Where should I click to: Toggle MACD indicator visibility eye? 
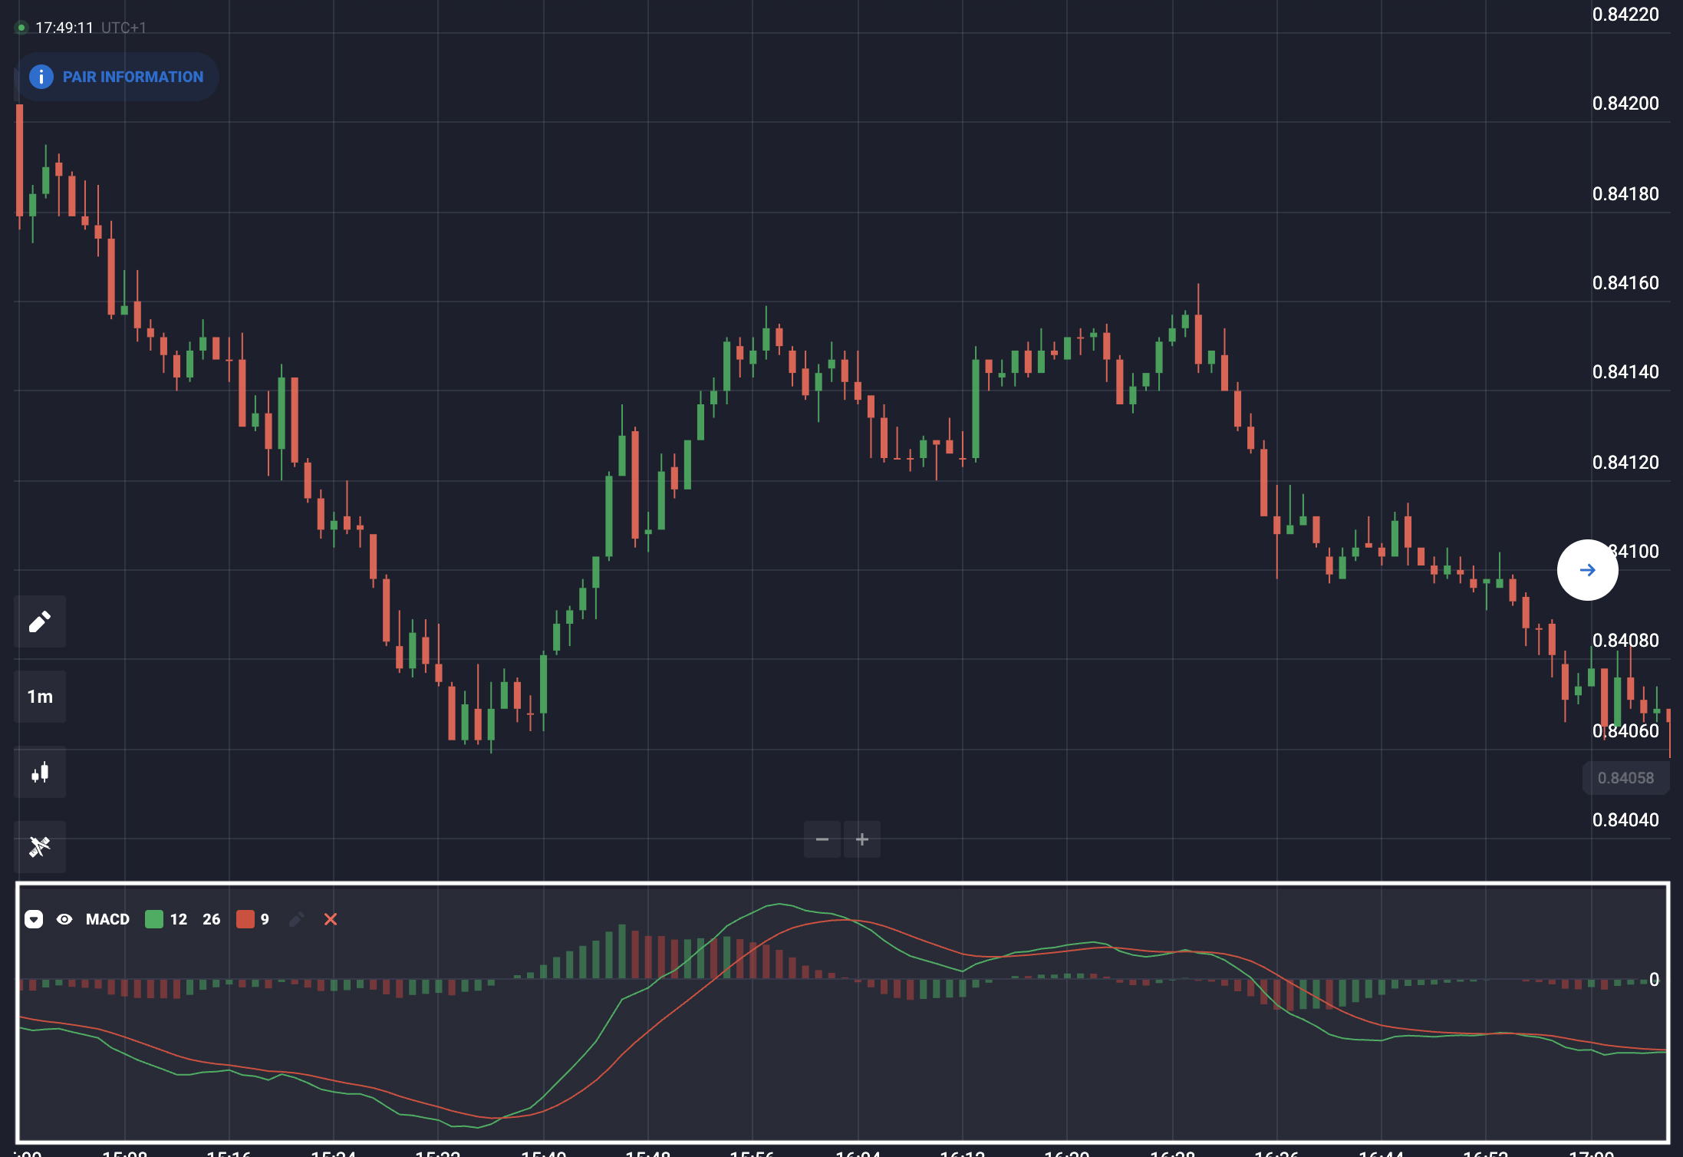point(64,919)
